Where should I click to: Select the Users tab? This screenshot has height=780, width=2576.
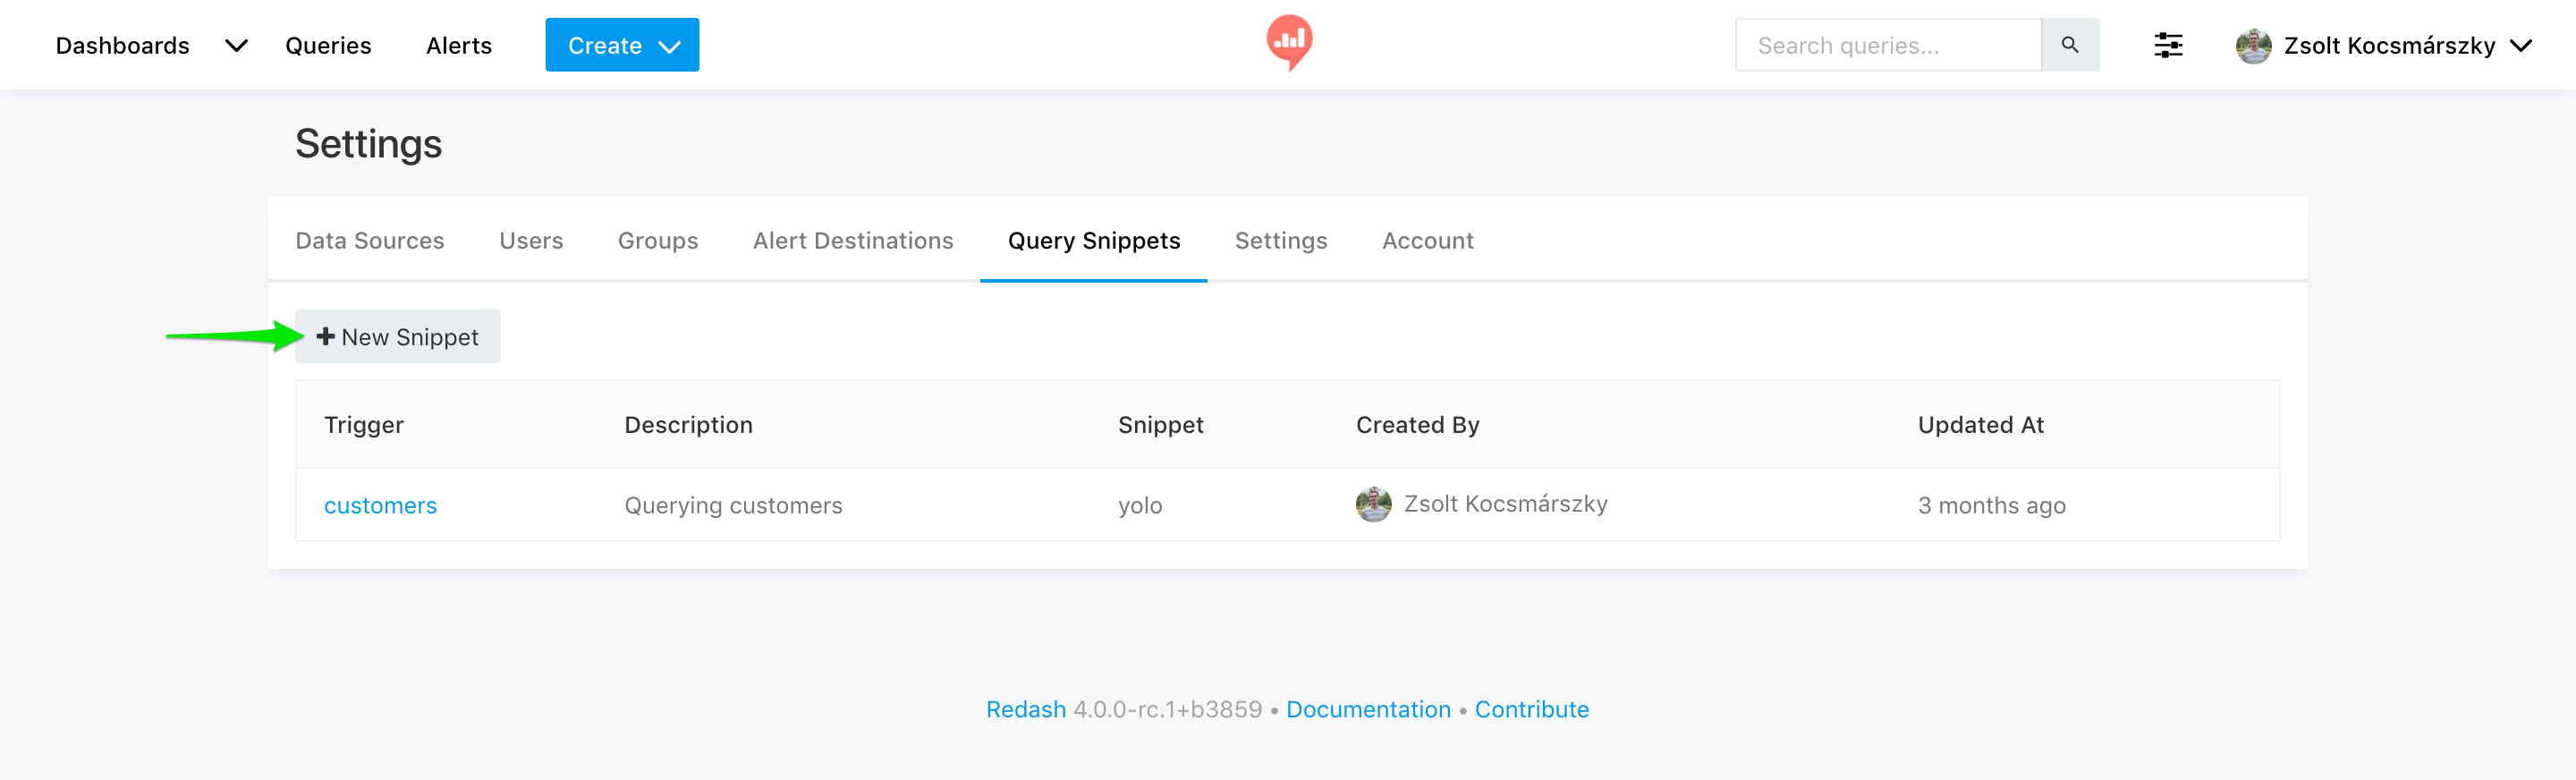(530, 241)
